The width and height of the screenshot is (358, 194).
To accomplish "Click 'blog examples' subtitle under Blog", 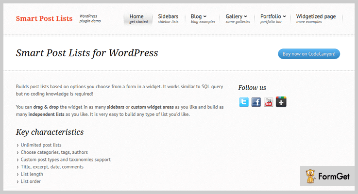I will [203, 22].
